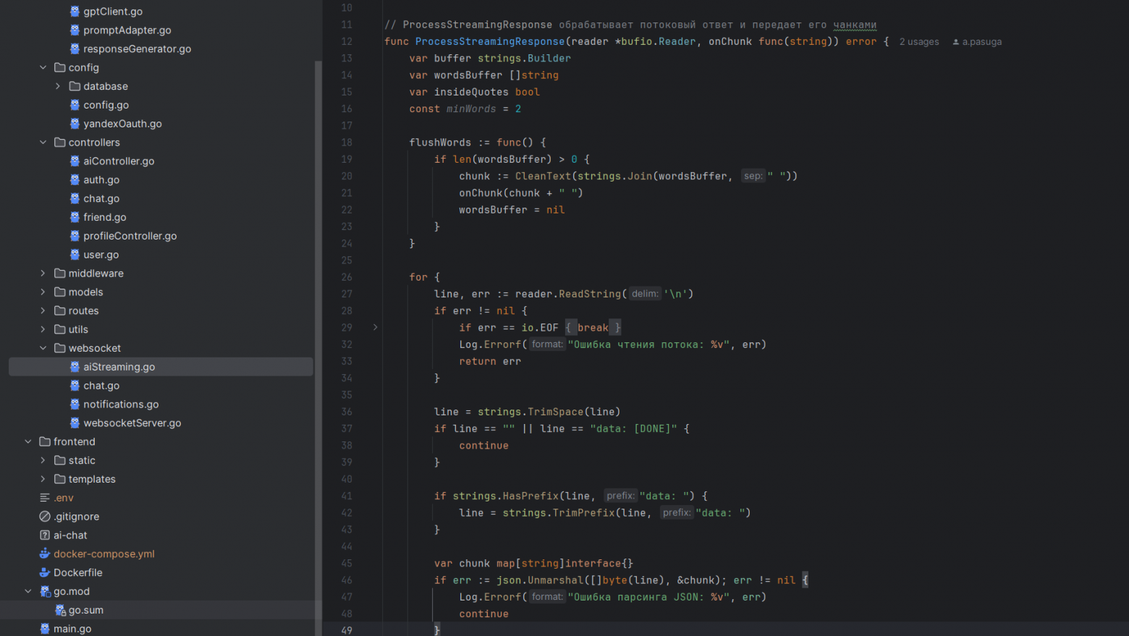Collapse the websocket folder chevron
This screenshot has width=1129, height=636.
point(43,348)
